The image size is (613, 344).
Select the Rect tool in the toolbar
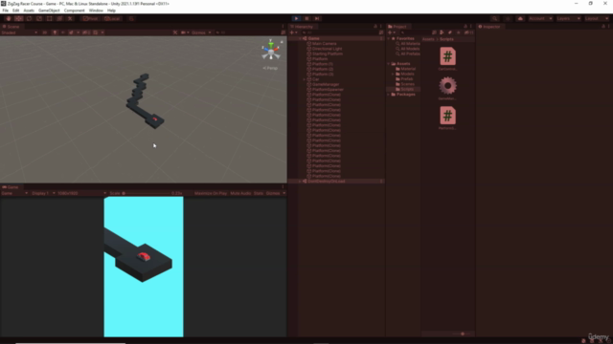pos(49,18)
